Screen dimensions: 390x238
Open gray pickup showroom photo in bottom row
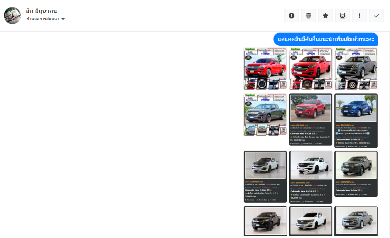(356, 221)
